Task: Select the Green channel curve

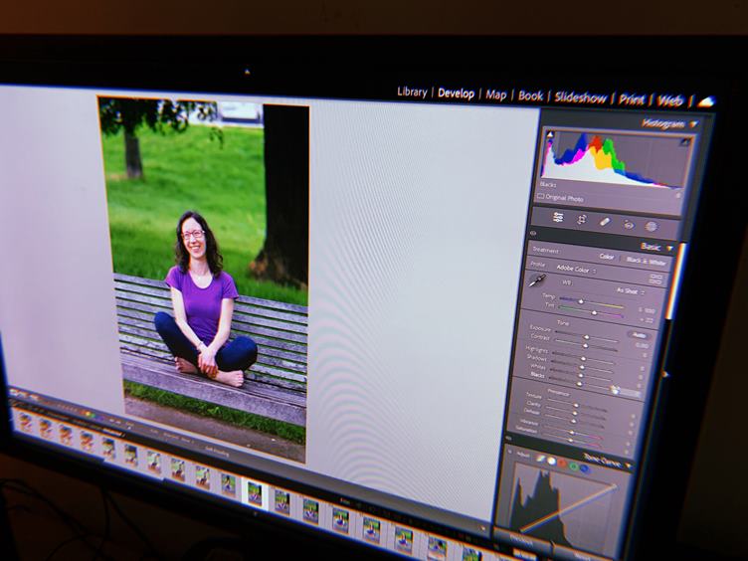Action: [574, 467]
